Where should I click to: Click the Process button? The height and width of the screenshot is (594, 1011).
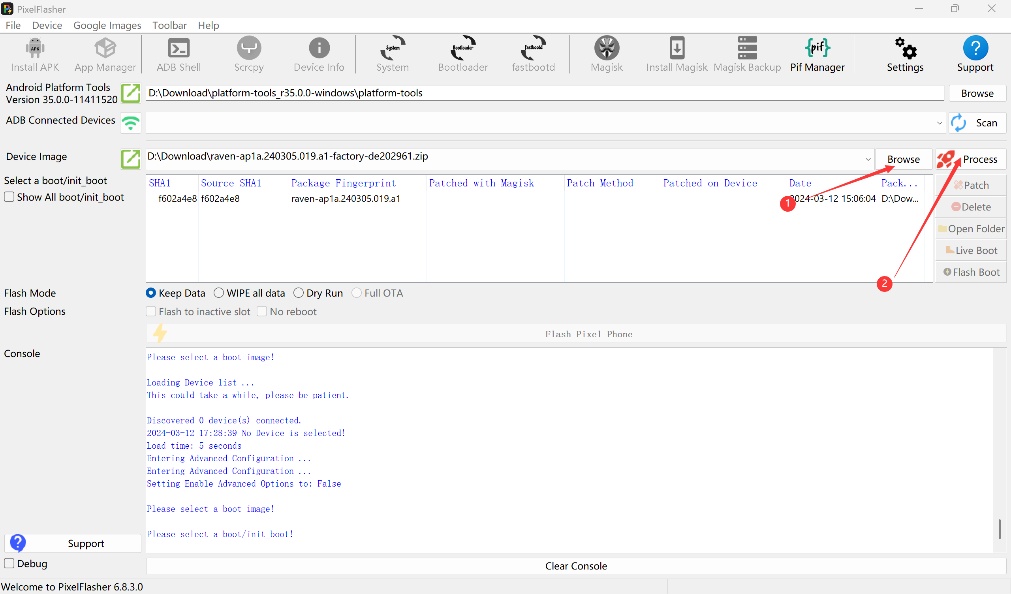coord(971,159)
